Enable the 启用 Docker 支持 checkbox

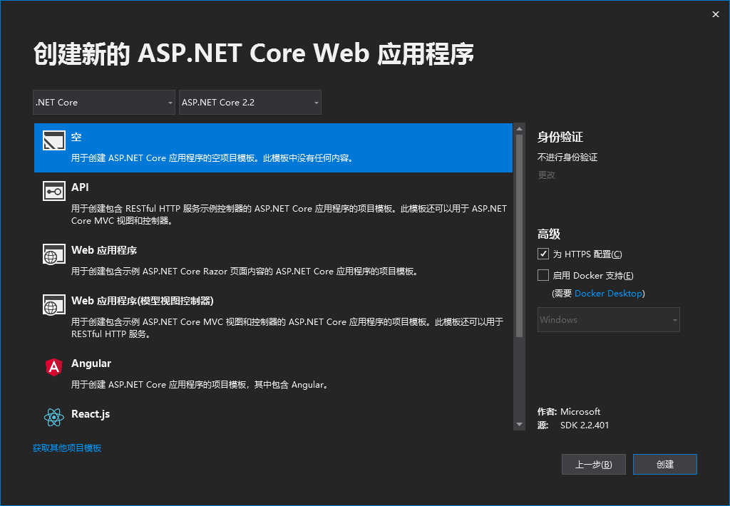(x=543, y=275)
